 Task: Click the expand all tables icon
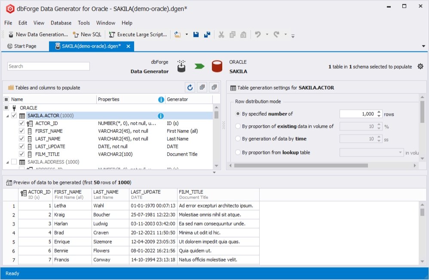[202, 87]
